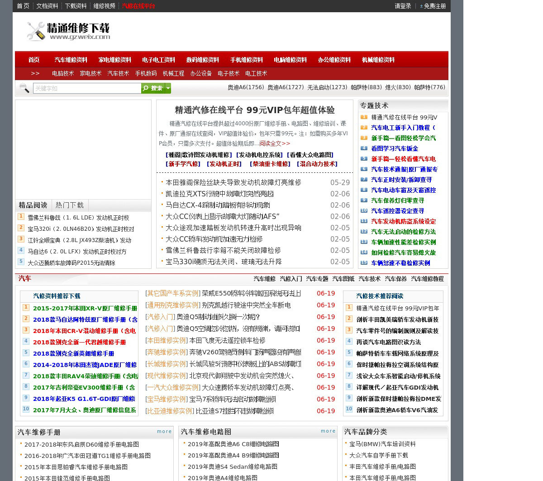This screenshot has width=543, height=481.
Task: Open 家电维修资料 in the main navigation
Action: click(115, 60)
